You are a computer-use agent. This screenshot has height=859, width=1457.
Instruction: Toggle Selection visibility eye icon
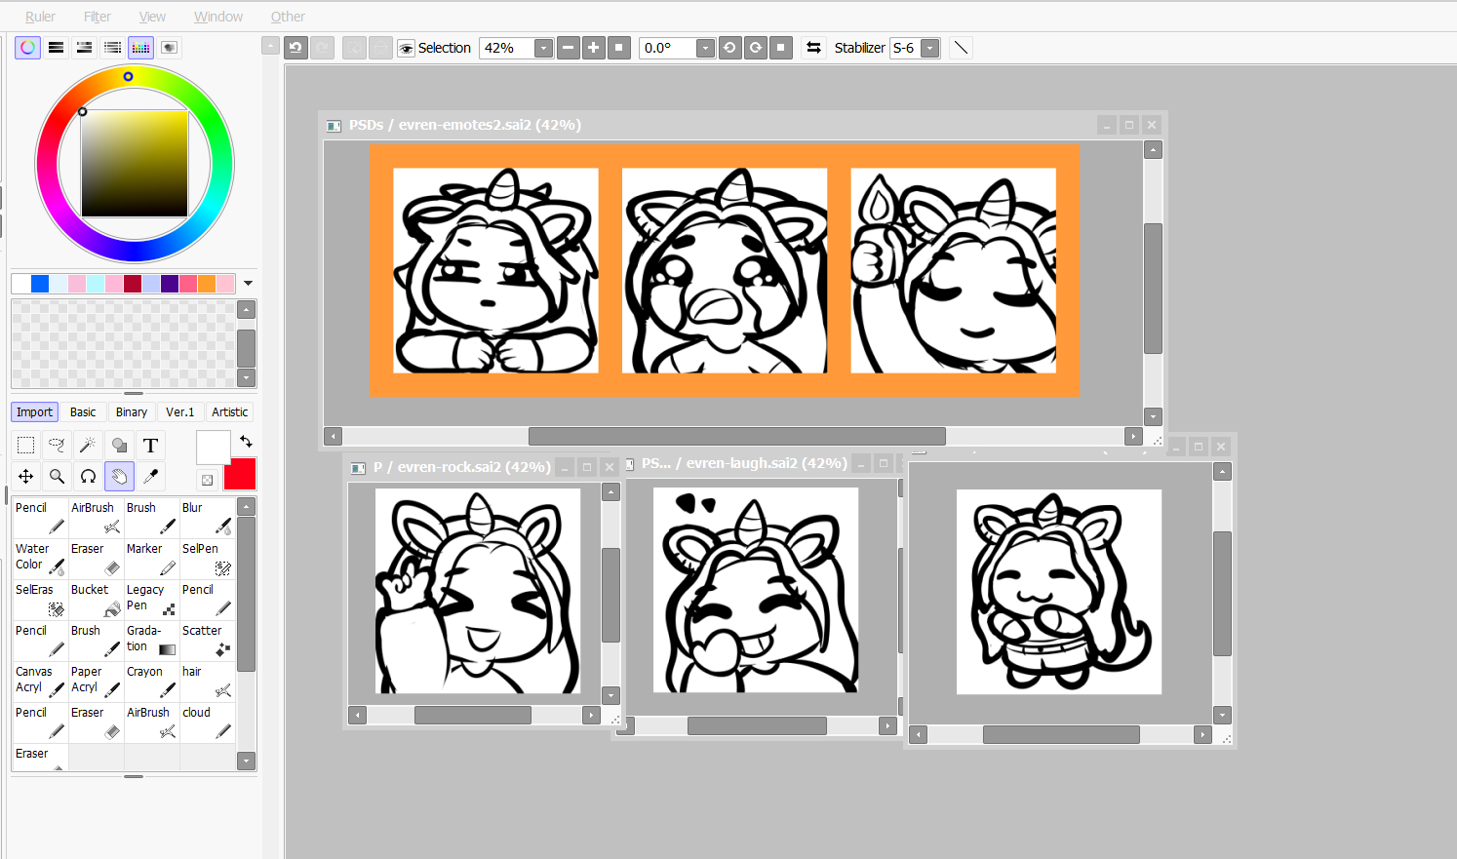coord(407,48)
